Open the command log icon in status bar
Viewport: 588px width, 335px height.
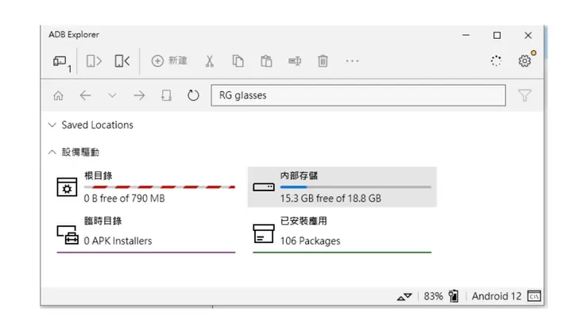click(535, 296)
